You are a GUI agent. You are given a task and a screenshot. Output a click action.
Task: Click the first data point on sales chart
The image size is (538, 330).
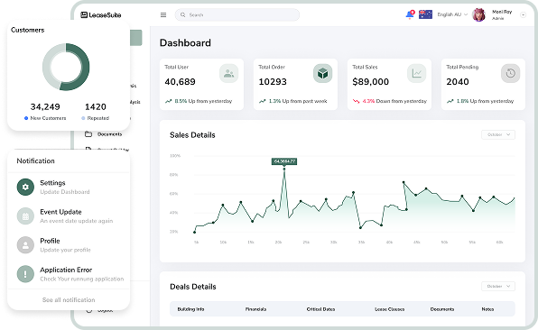(195, 232)
